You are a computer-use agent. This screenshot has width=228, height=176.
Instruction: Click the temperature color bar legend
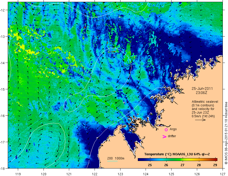(177, 159)
